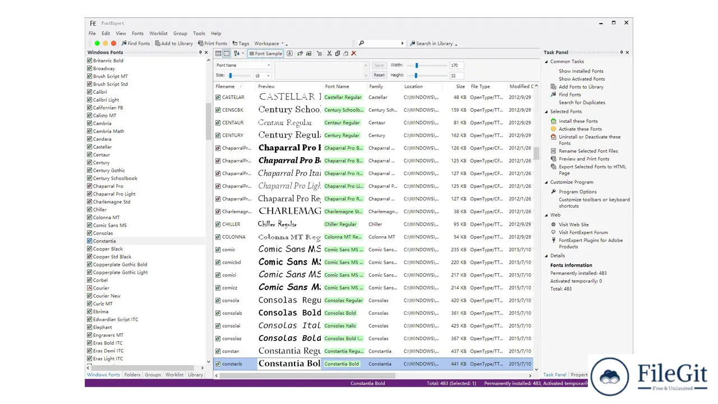This screenshot has height=404, width=718.
Task: Close the Task Panel
Action: 627,52
